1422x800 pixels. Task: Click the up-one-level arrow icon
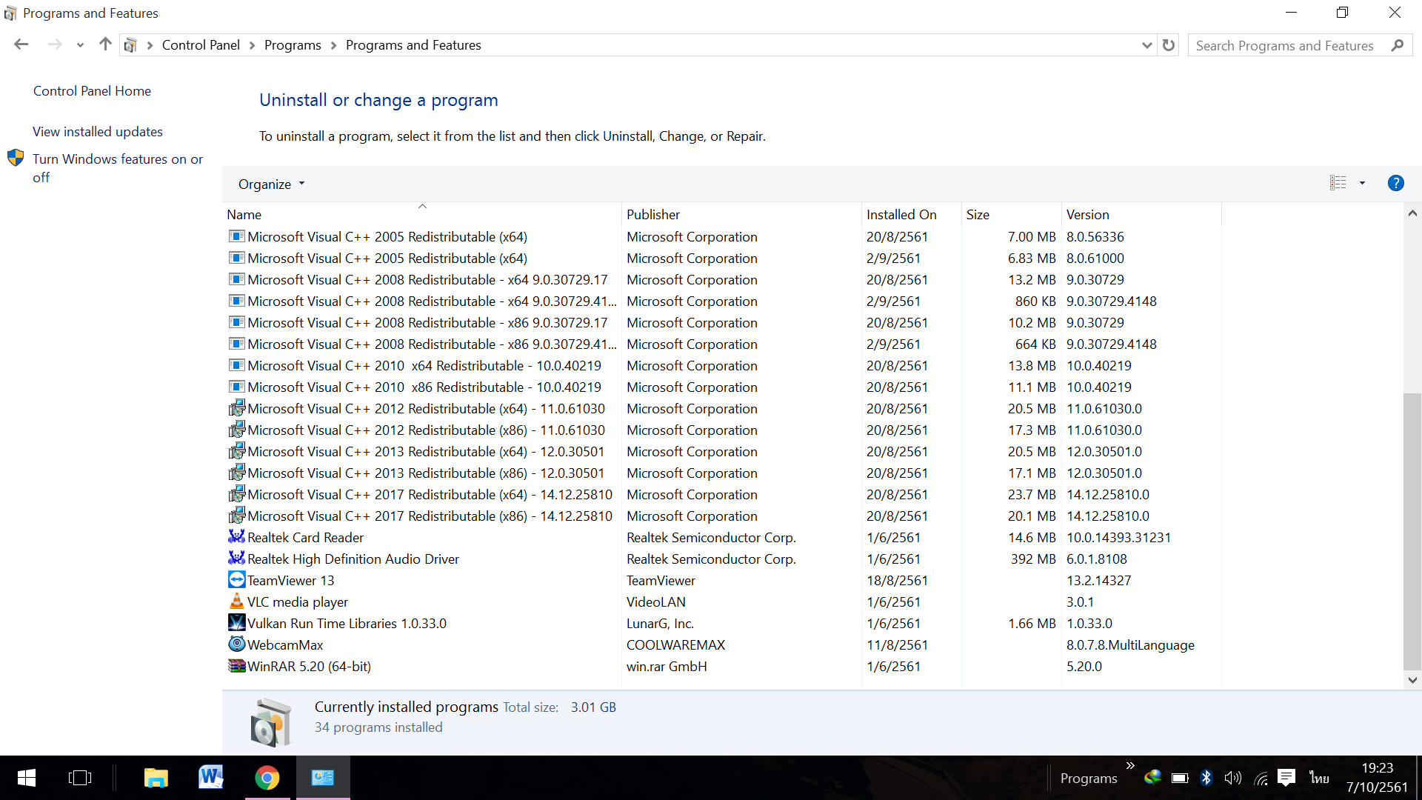tap(105, 44)
